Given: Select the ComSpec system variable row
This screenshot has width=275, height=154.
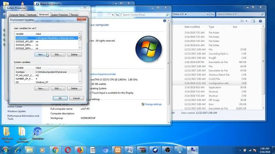Looking at the screenshot, I should pyautogui.click(x=46, y=72).
